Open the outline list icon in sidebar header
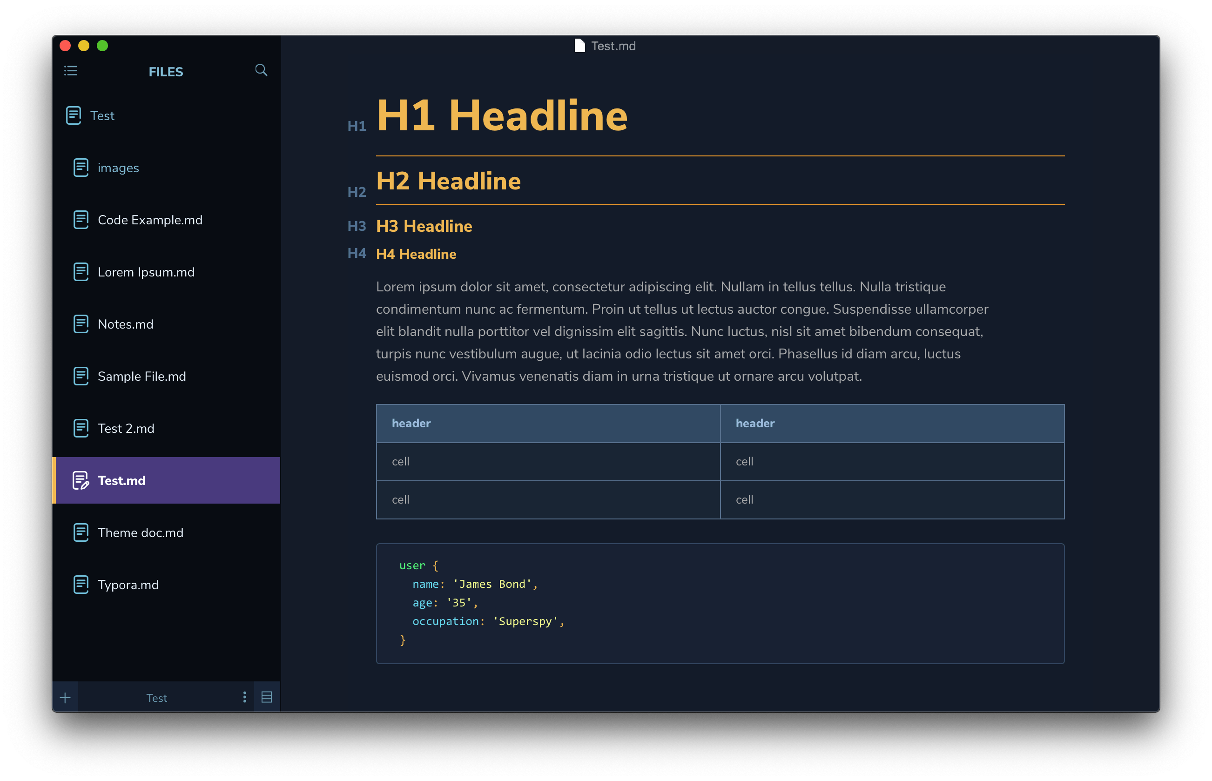 70,71
